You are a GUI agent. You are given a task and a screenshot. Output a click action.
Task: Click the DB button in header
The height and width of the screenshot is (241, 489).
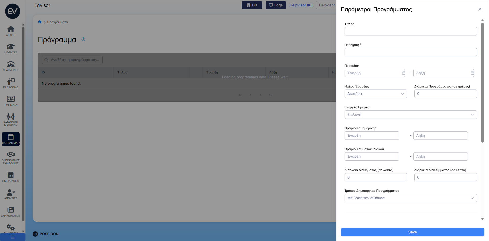(x=252, y=5)
